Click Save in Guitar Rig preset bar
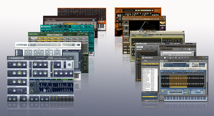 [181, 46]
